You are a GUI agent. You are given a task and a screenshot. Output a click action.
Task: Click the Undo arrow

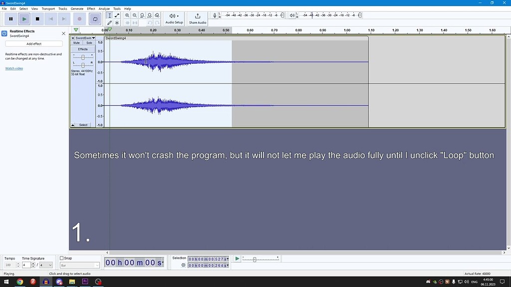[x=150, y=23]
